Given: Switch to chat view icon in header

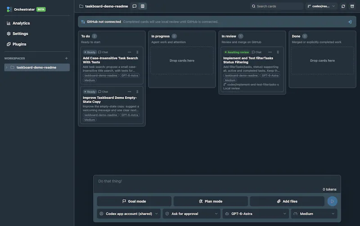Looking at the screenshot, I should click(x=135, y=6).
